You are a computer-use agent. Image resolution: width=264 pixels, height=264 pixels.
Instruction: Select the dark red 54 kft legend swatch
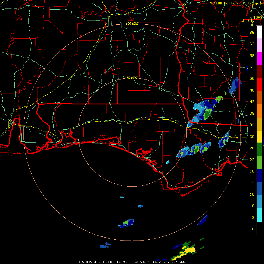pyautogui.click(x=259, y=72)
